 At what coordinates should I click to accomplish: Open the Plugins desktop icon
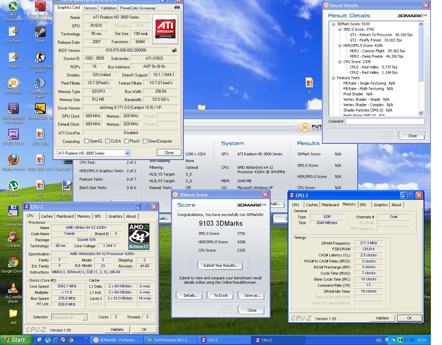13,60
